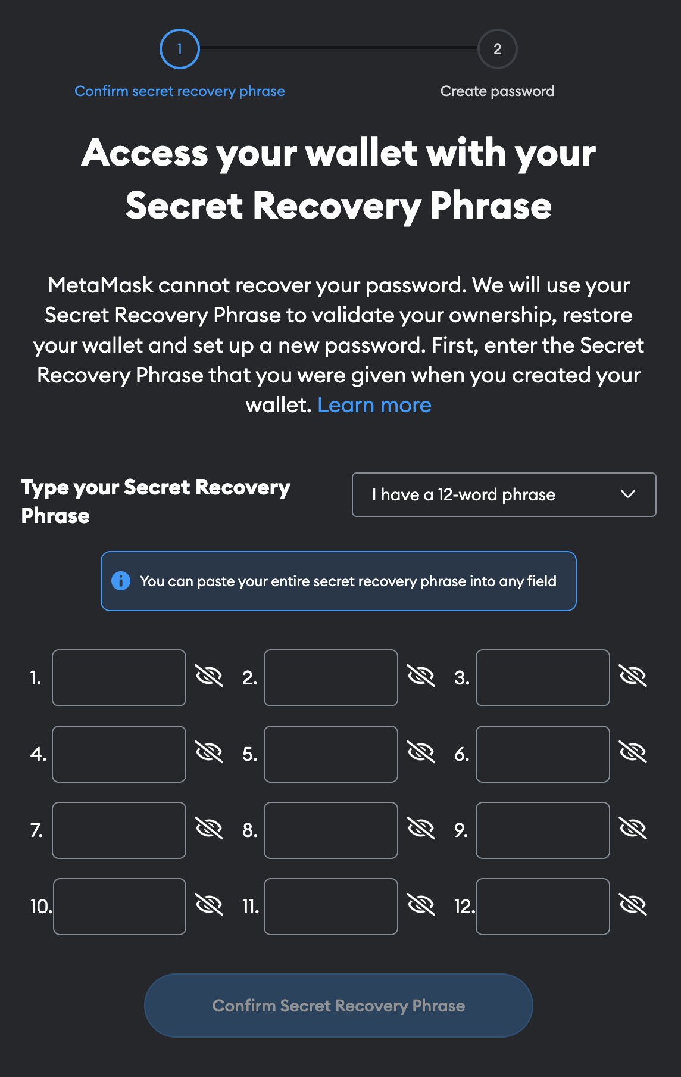This screenshot has width=681, height=1077.
Task: Select the word 8 input box
Action: tap(331, 830)
